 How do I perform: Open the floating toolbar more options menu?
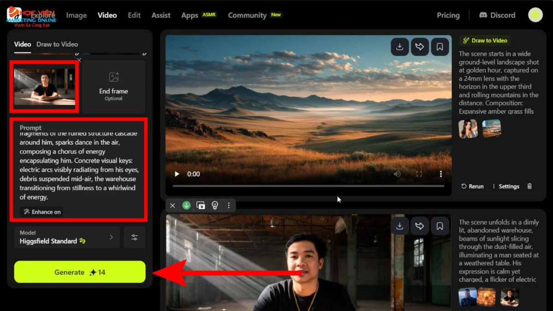(229, 205)
